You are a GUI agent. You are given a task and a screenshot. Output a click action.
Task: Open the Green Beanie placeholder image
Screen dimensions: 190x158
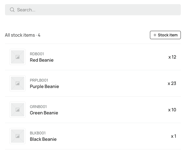click(x=18, y=110)
